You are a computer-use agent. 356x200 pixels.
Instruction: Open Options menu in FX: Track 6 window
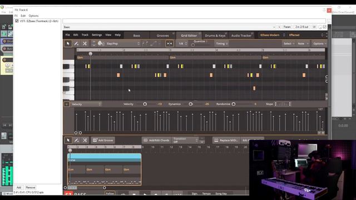pos(33,16)
